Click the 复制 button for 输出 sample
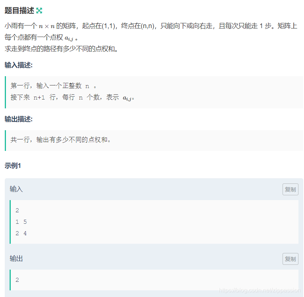The width and height of the screenshot is (304, 297). coord(290,259)
